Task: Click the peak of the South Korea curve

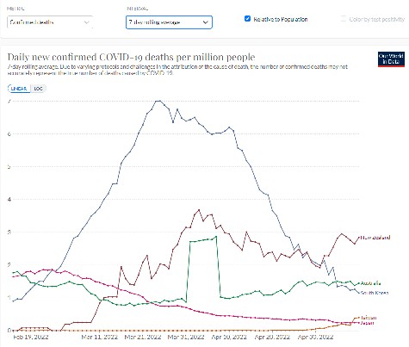Action: click(x=158, y=101)
